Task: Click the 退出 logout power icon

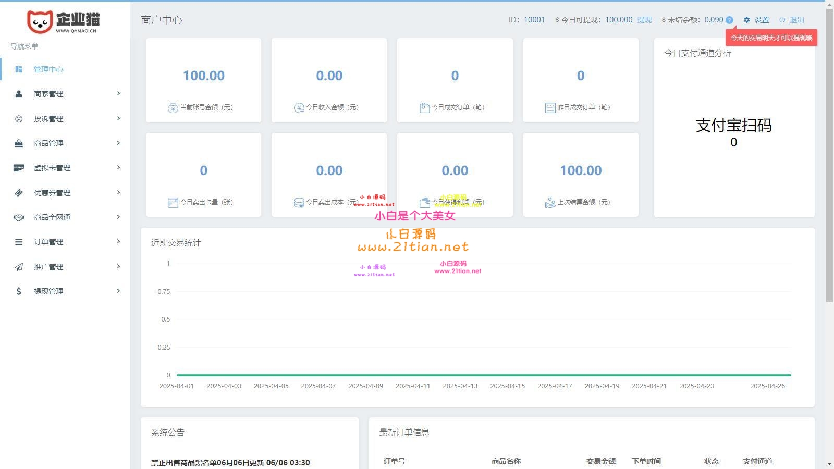Action: click(x=783, y=19)
